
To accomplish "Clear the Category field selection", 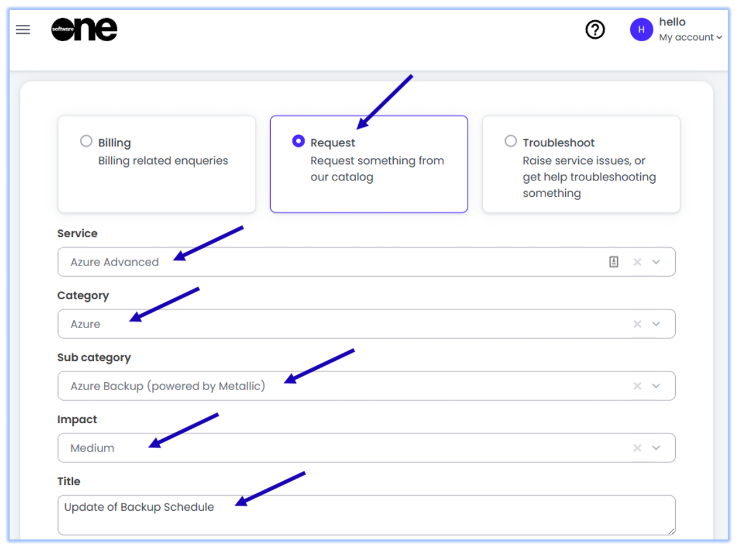I will pos(637,324).
